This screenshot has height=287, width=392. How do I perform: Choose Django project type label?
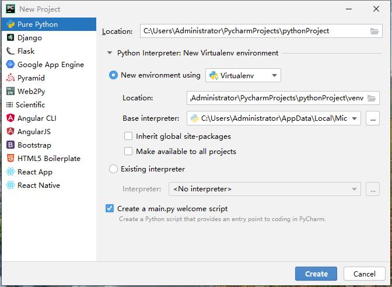(x=30, y=38)
